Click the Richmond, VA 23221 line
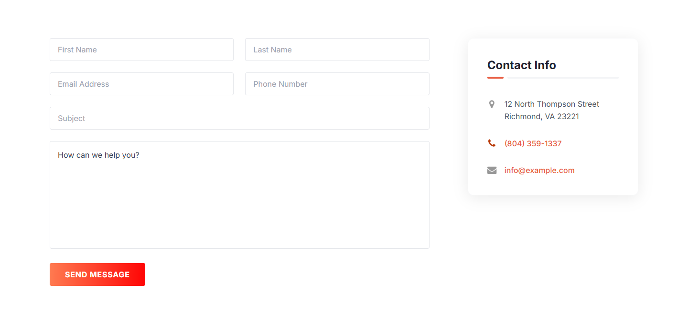 coord(541,116)
